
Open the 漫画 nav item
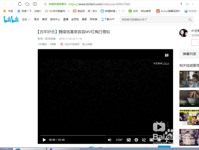tap(84, 19)
